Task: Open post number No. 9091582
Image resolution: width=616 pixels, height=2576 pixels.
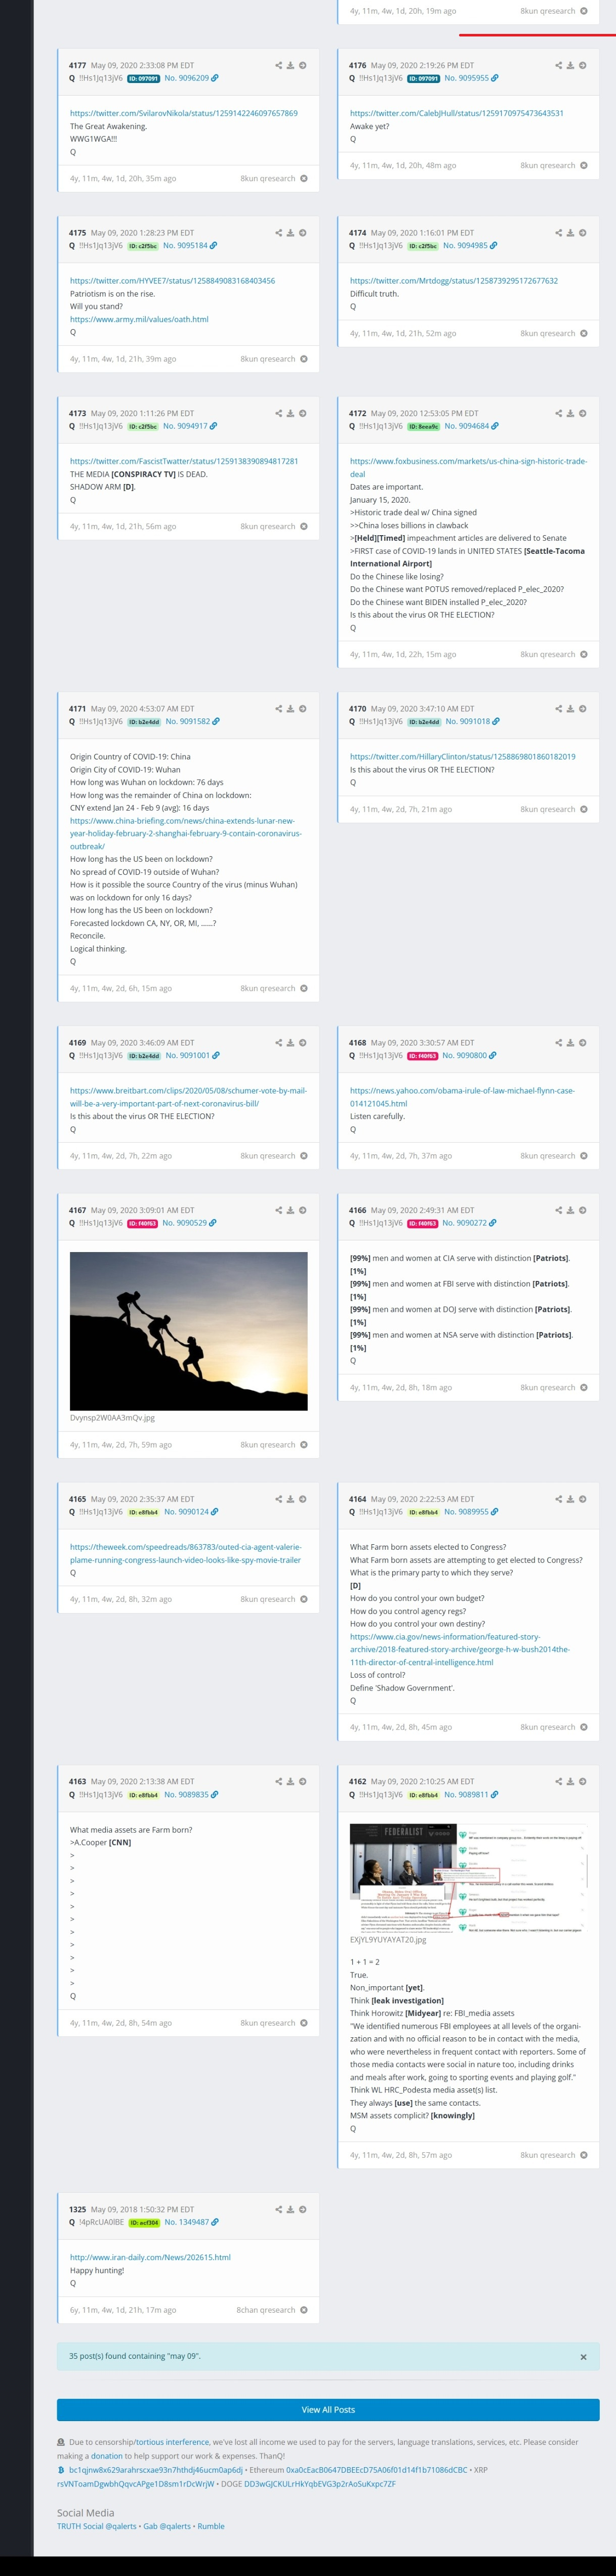Action: point(188,722)
